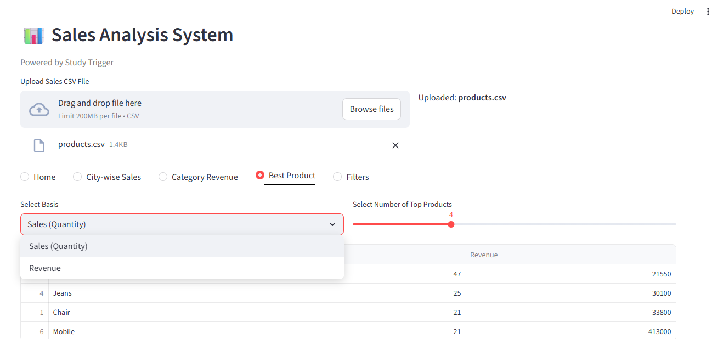Viewport: 712px width, 339px height.
Task: Remove the products.csv file with X
Action: [395, 145]
